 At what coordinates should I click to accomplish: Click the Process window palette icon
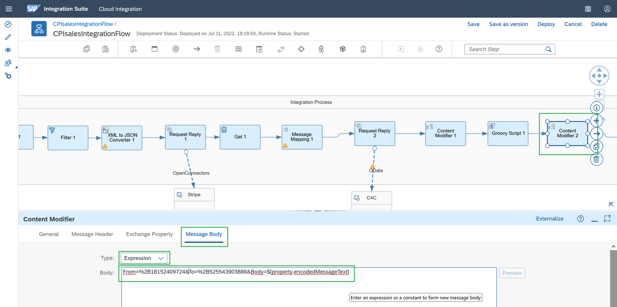point(155,49)
